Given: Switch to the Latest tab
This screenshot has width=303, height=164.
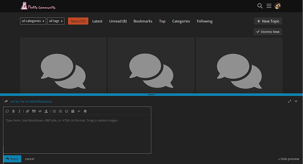Looking at the screenshot, I should (97, 21).
